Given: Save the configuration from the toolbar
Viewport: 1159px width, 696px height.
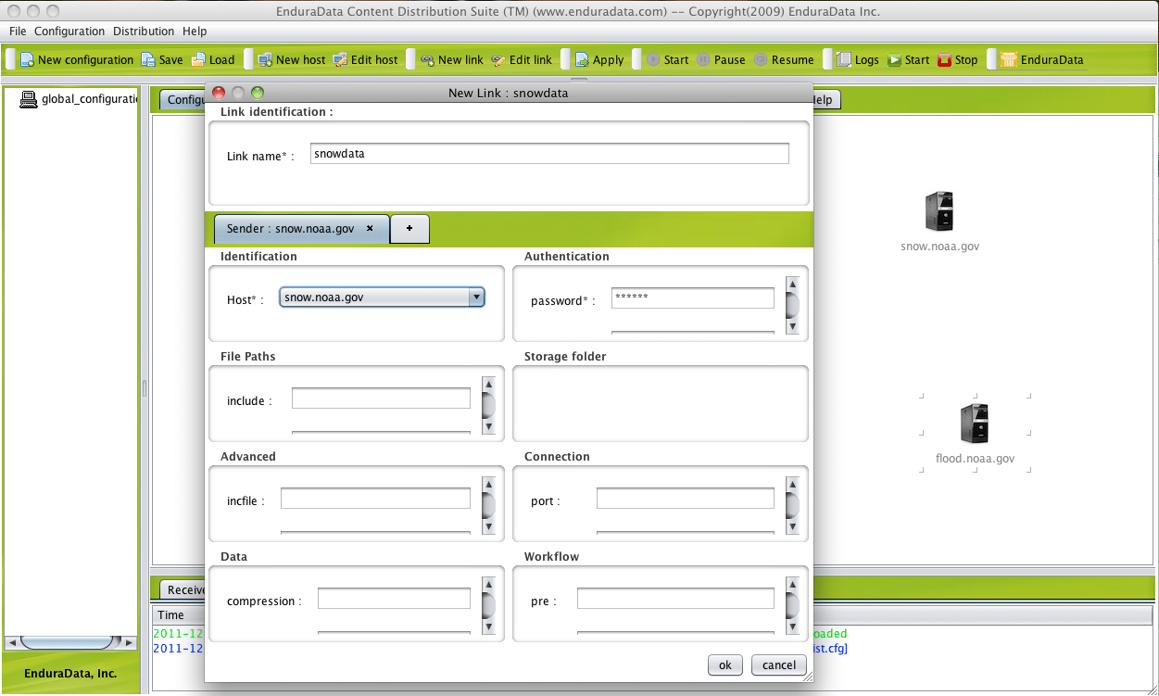Looking at the screenshot, I should [162, 59].
